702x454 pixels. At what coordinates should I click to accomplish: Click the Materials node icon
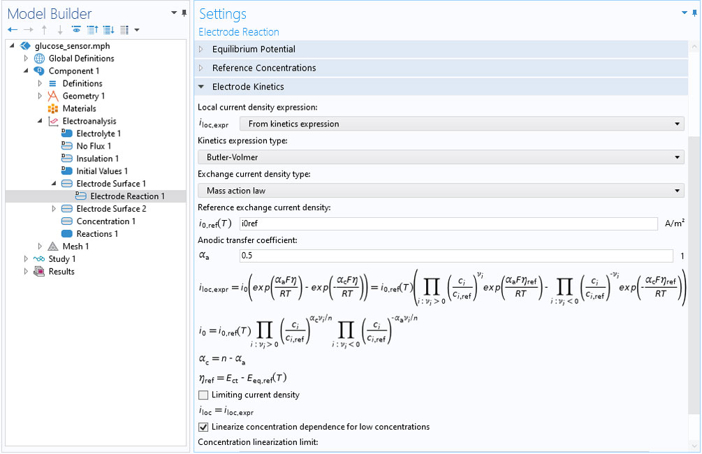point(53,109)
